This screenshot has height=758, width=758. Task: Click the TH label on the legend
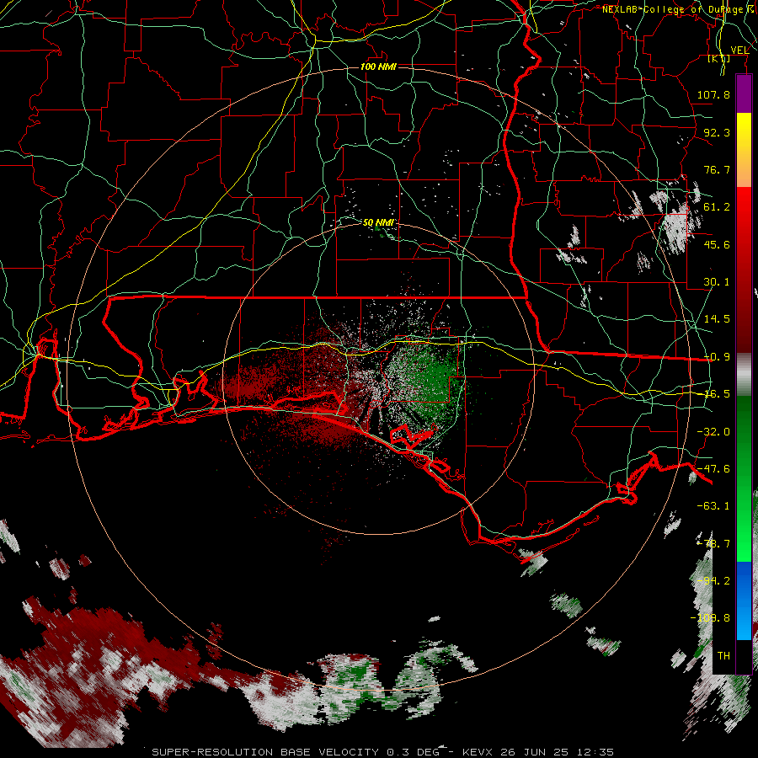(x=723, y=656)
